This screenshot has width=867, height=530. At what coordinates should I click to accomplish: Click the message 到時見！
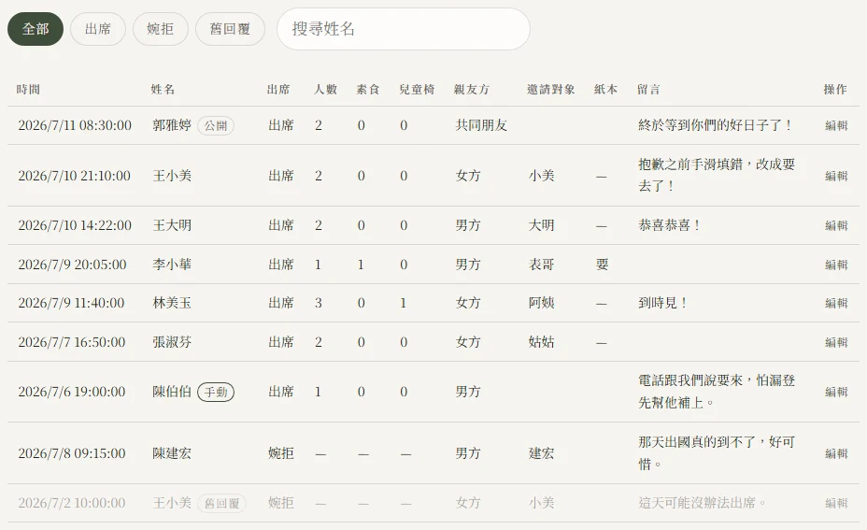click(x=663, y=303)
